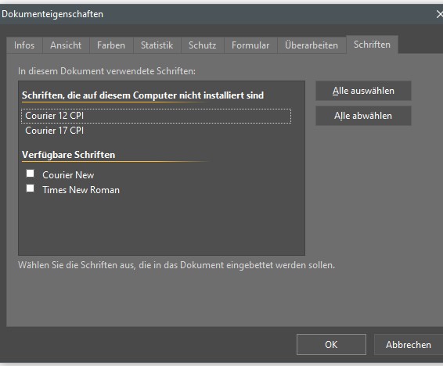The width and height of the screenshot is (443, 366).
Task: Select the Courier 17 CPI entry
Action: 156,131
